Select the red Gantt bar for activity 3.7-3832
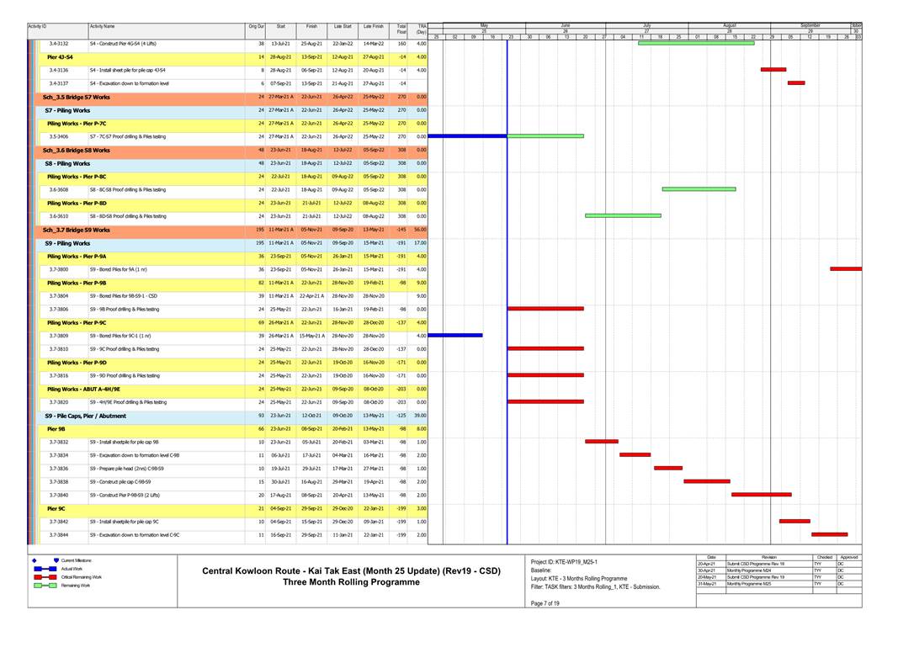914x647 pixels. coord(601,441)
